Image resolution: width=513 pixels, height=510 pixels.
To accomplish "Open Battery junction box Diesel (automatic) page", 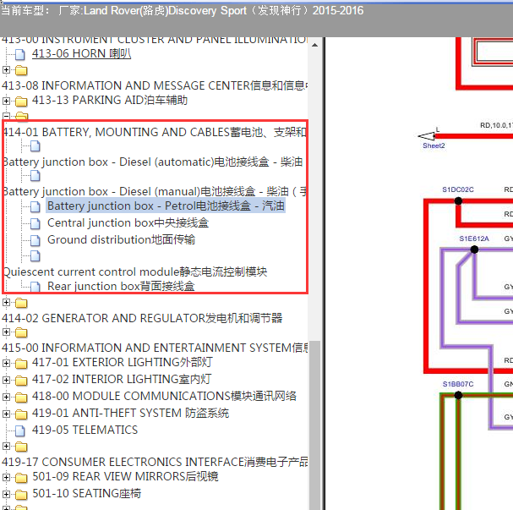I will (x=153, y=162).
